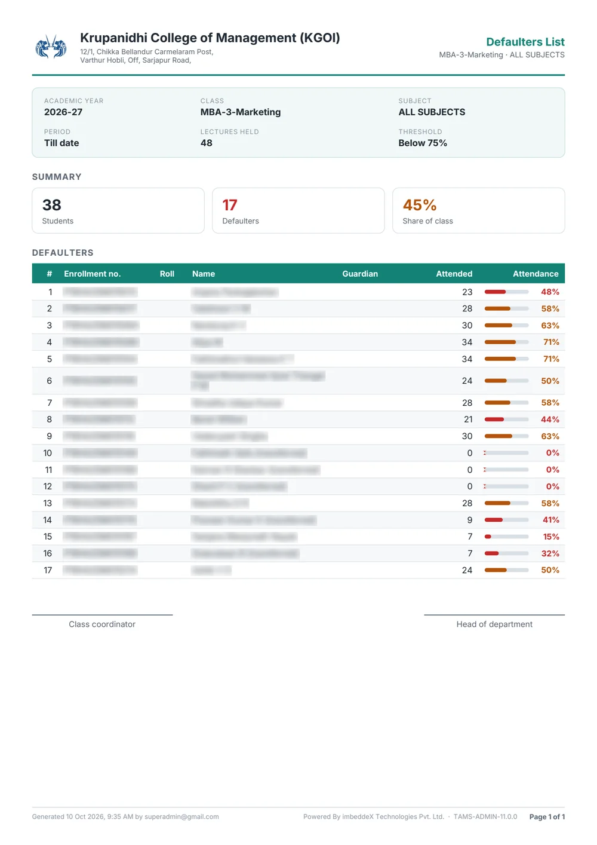The height and width of the screenshot is (845, 597).
Task: Select the DEFAULTERS section heading
Action: point(63,253)
